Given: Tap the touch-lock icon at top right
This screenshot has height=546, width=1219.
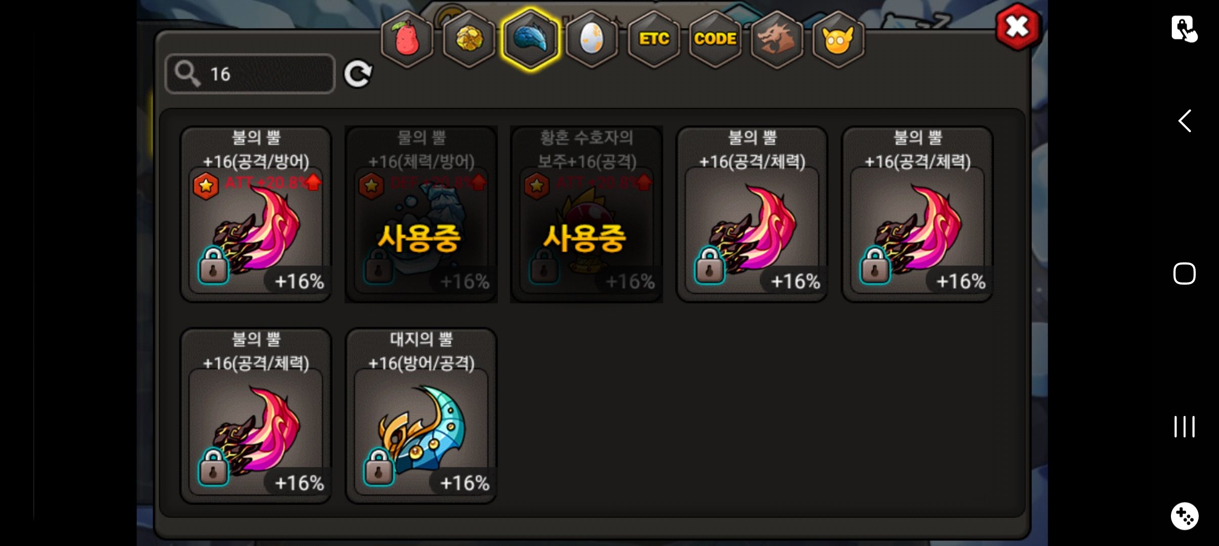Looking at the screenshot, I should coord(1184,28).
